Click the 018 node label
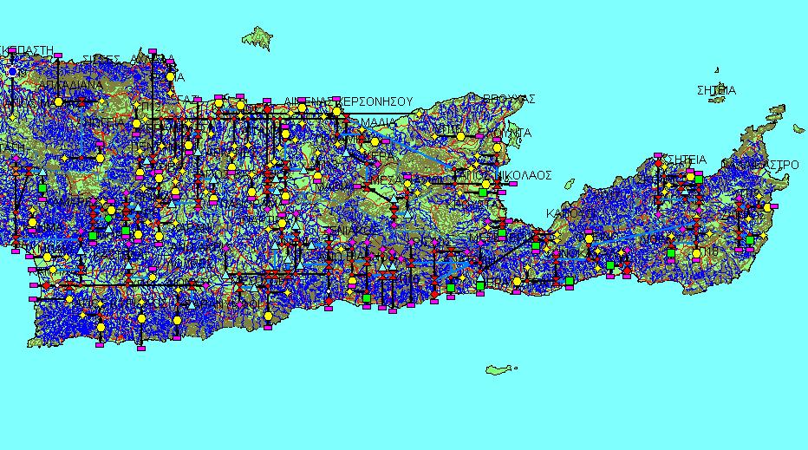The width and height of the screenshot is (808, 450). [x=711, y=251]
